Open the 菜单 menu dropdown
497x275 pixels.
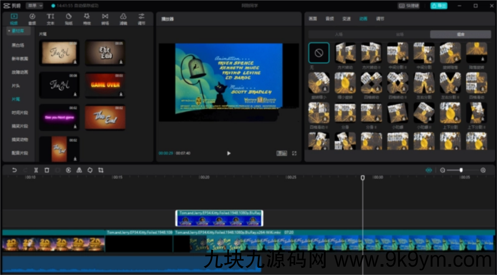(34, 6)
